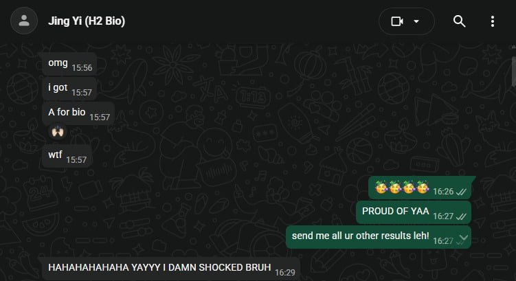Open the message options chevron on 'send me all ur other results leh!'

(x=463, y=238)
